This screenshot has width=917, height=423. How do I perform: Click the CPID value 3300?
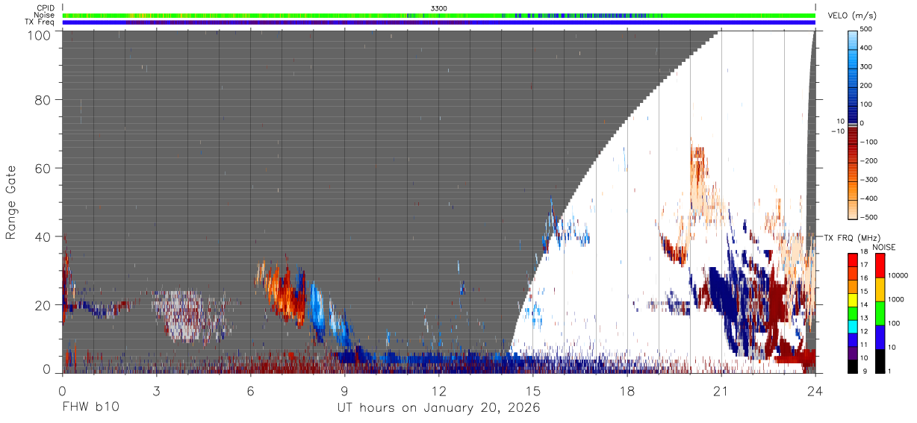[438, 8]
